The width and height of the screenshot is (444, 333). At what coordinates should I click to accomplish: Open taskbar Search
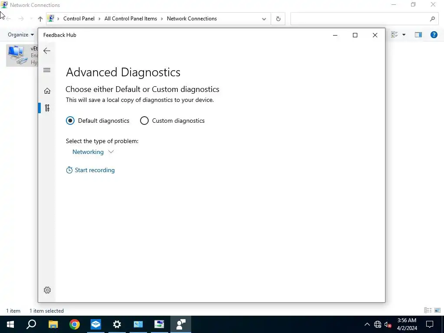point(31,324)
